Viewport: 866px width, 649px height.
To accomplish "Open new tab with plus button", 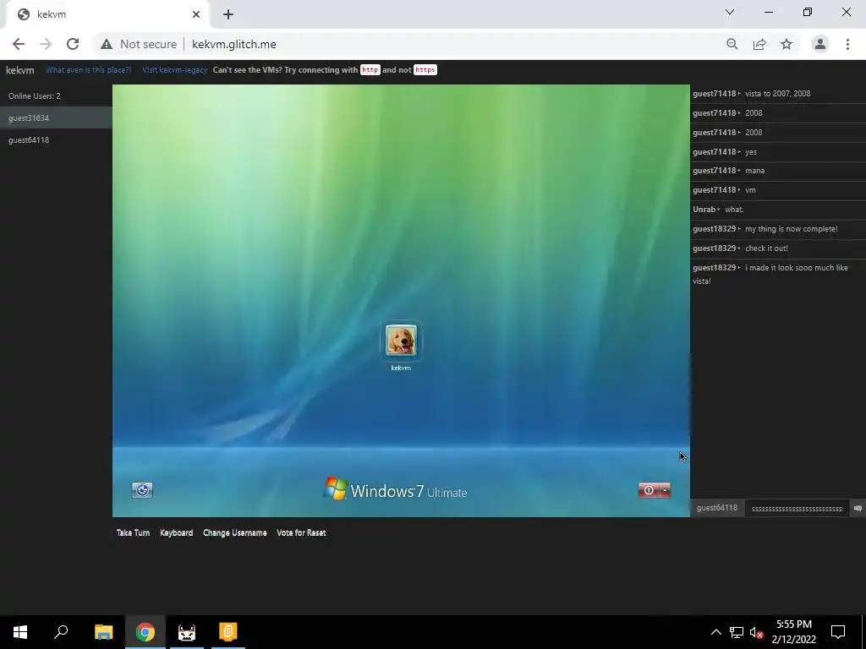I will point(228,14).
